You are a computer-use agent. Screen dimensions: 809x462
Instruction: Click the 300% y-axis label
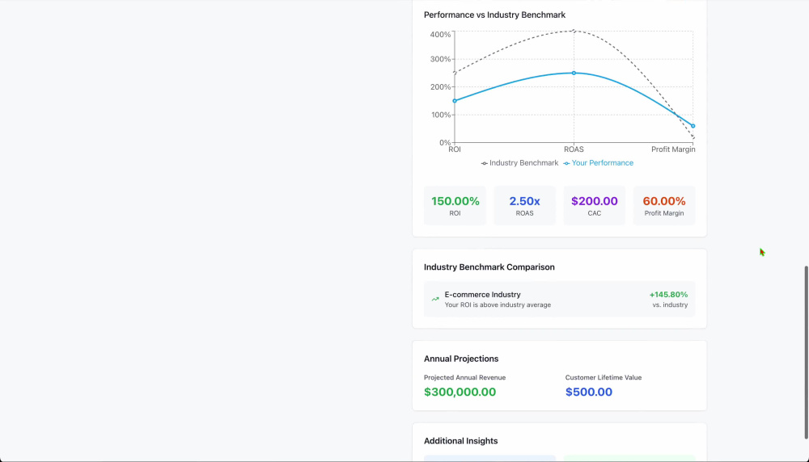440,59
